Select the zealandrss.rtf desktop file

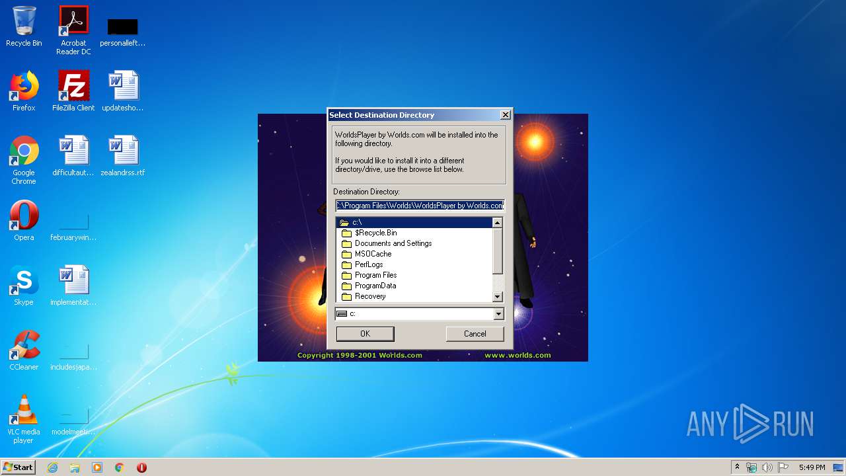123,156
